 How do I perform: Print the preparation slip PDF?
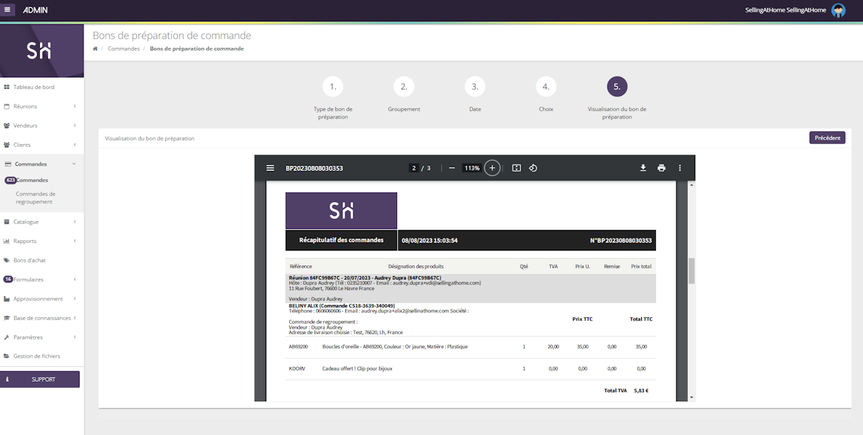coord(661,168)
